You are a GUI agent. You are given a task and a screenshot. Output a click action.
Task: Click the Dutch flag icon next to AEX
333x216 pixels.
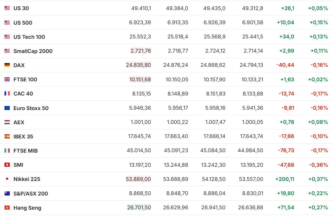(x=7, y=122)
